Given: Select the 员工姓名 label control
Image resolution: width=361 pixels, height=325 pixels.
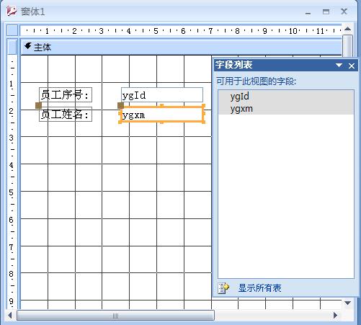Looking at the screenshot, I should click(x=66, y=115).
